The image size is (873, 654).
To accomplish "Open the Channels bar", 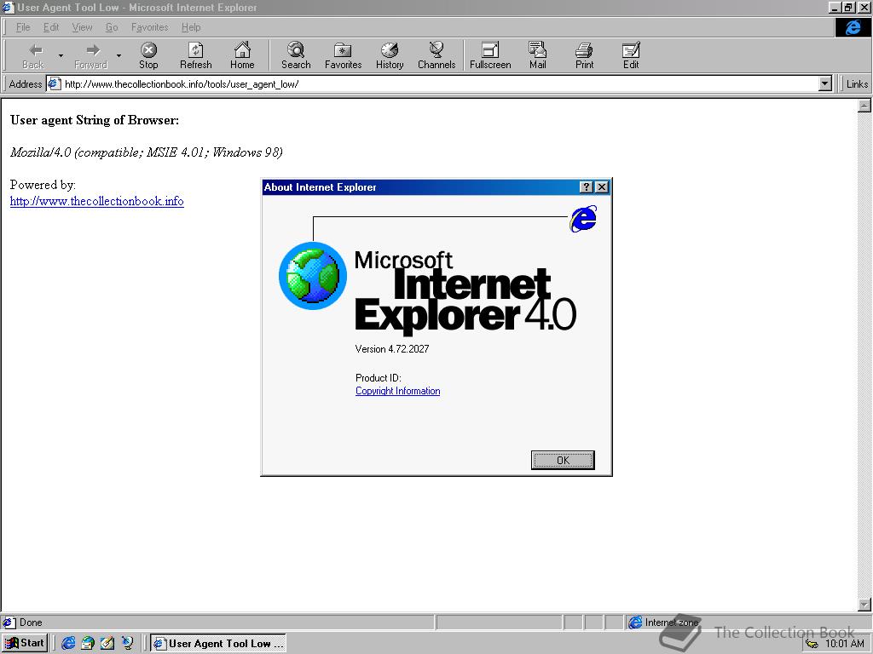I will 436,55.
